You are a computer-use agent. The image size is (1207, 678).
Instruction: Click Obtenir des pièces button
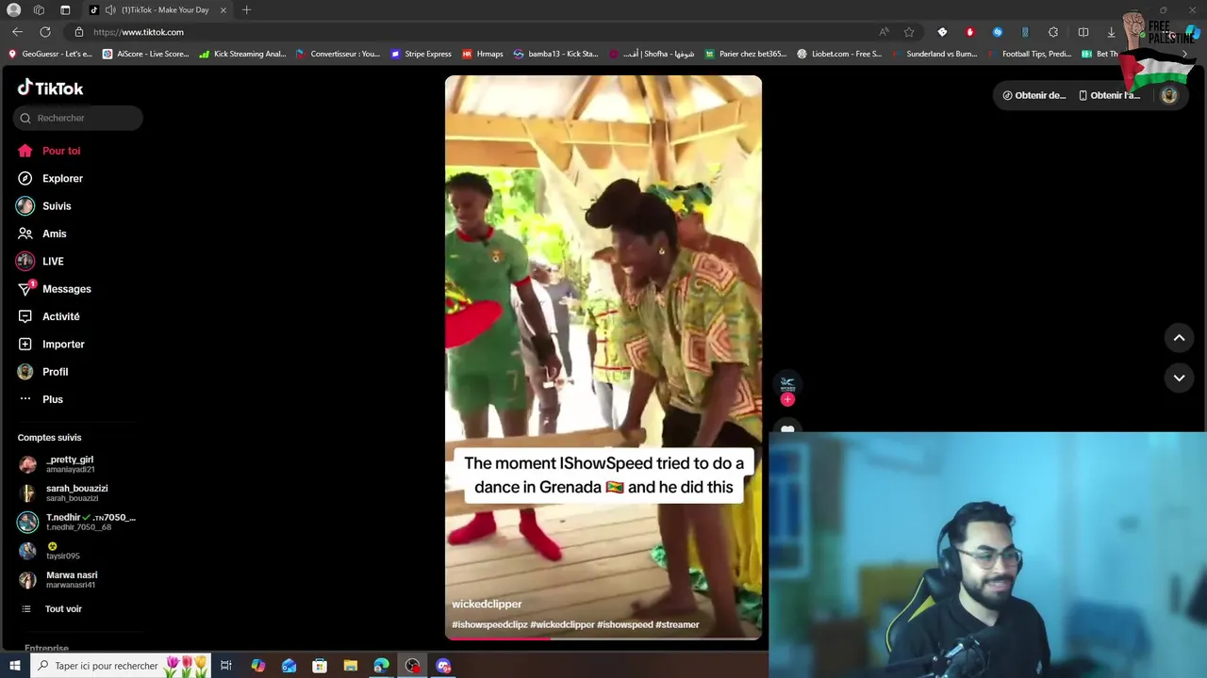pos(1034,95)
